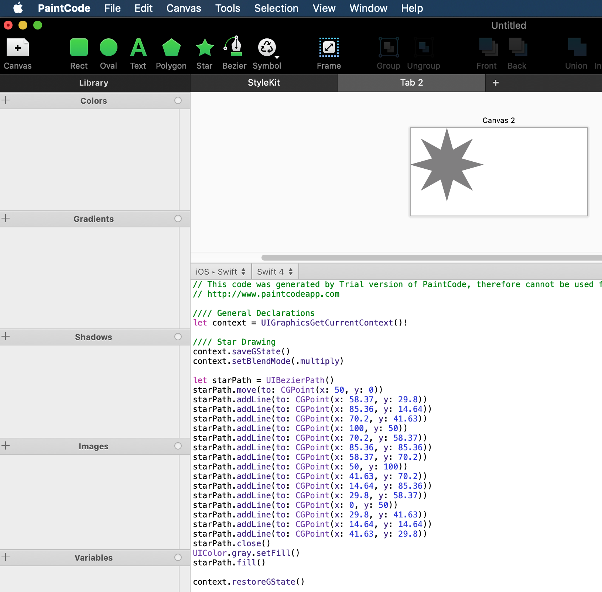
Task: Bring selection to Front
Action: point(487,54)
